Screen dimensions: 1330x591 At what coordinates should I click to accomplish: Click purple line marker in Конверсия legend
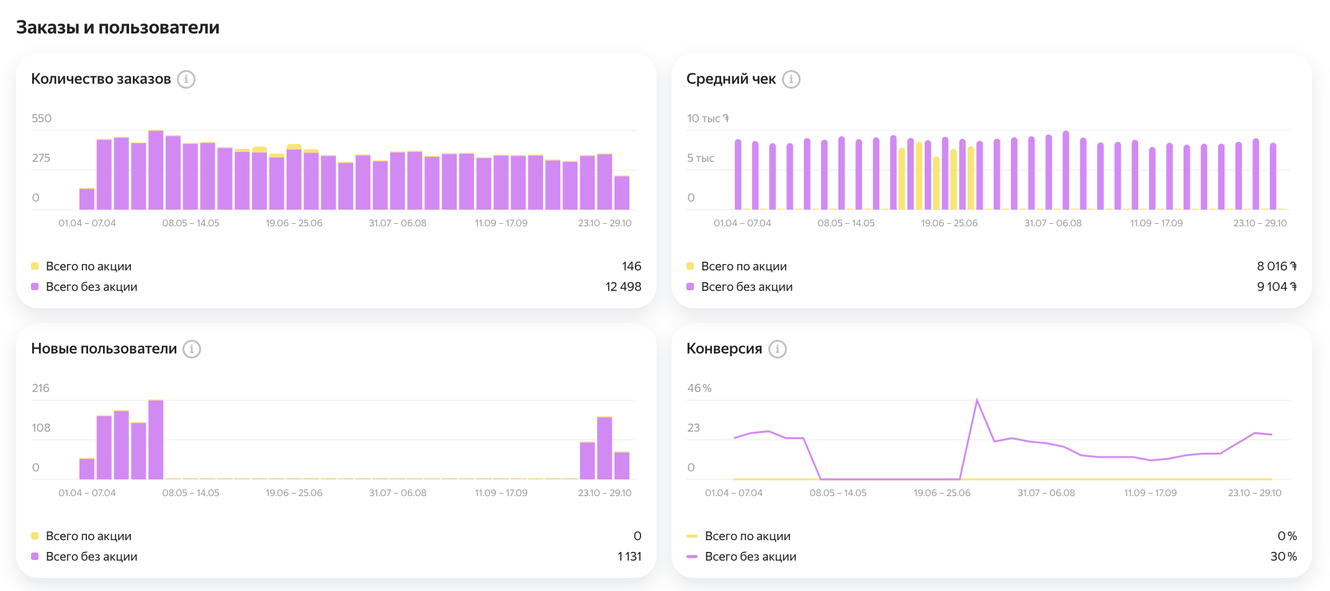pyautogui.click(x=692, y=556)
